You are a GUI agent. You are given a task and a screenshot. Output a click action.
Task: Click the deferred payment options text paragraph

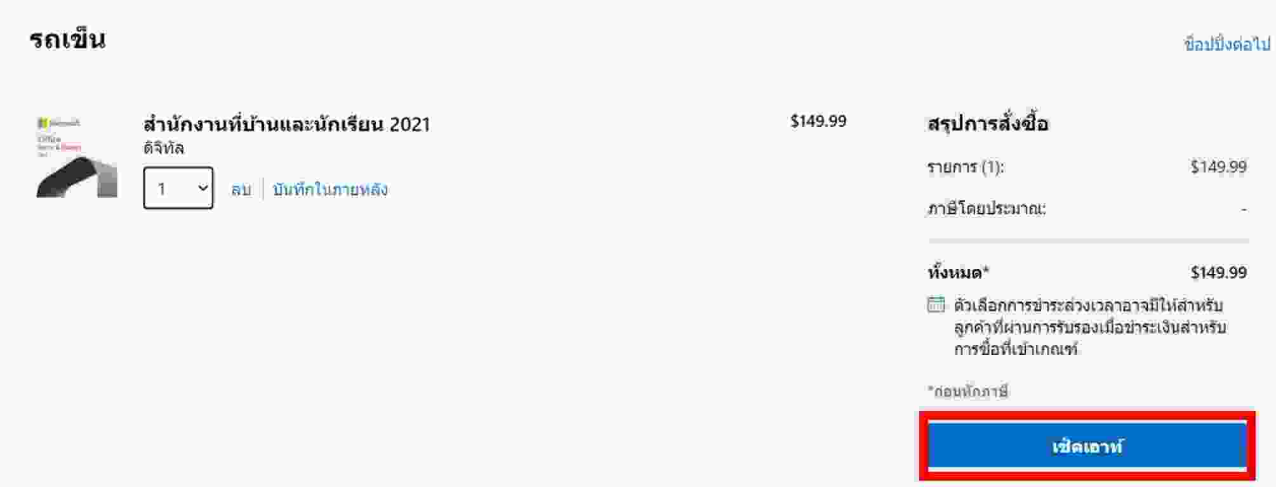(x=1090, y=327)
